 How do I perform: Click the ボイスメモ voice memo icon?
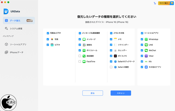click(115, 56)
